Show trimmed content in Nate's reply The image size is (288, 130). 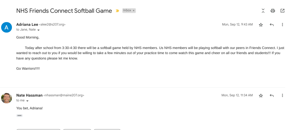pyautogui.click(x=19, y=116)
